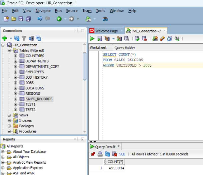Expand the Views folder

(x=9, y=115)
